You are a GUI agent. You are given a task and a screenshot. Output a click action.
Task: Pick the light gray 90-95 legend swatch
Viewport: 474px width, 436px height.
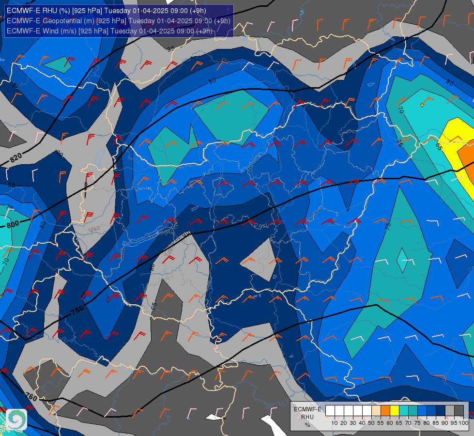[450, 410]
